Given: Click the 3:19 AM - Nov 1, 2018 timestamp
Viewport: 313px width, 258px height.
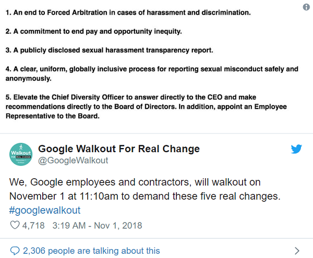Looking at the screenshot, I should [98, 226].
